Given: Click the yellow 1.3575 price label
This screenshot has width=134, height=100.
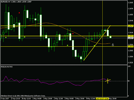Looking at the screenshot, I should point(131,46).
